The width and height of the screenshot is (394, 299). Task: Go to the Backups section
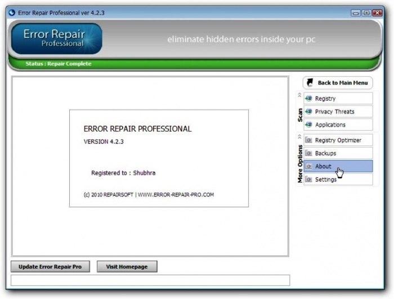pyautogui.click(x=338, y=153)
